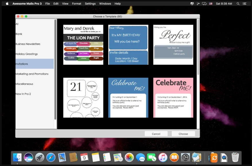Select the Business Newsletters category

tap(35, 44)
